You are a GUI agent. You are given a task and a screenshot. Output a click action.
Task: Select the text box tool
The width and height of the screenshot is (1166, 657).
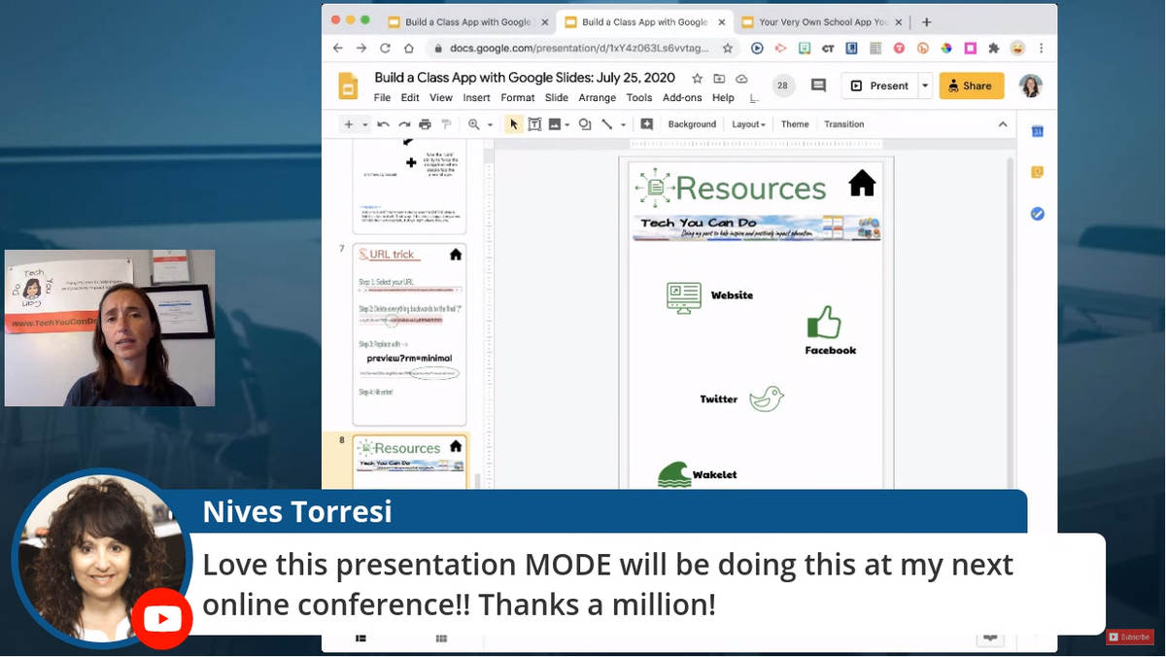point(534,124)
